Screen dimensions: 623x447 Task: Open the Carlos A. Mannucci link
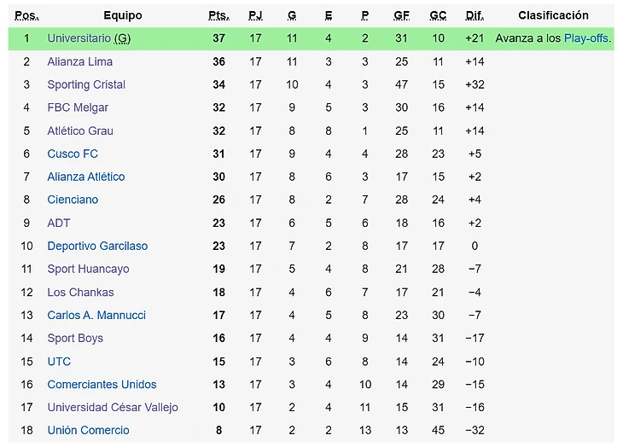[96, 315]
